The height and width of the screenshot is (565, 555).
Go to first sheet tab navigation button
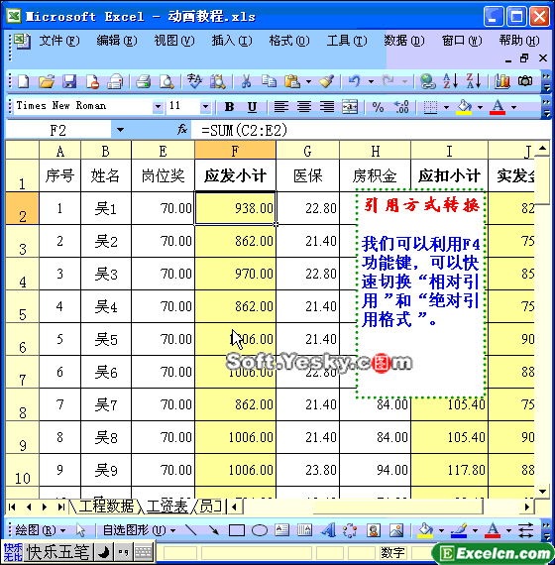(12, 507)
